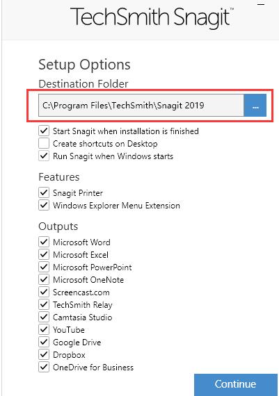Disable Run Snagit when Windows starts
This screenshot has width=279, height=396.
pos(44,156)
